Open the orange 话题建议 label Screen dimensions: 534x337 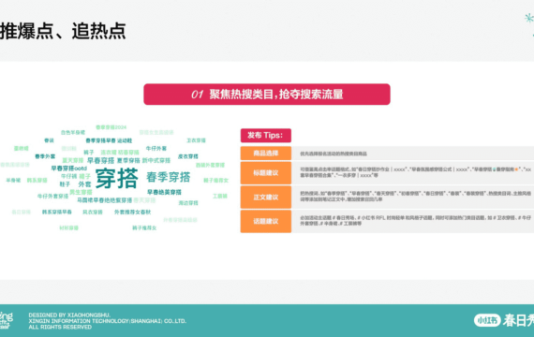pyautogui.click(x=266, y=221)
